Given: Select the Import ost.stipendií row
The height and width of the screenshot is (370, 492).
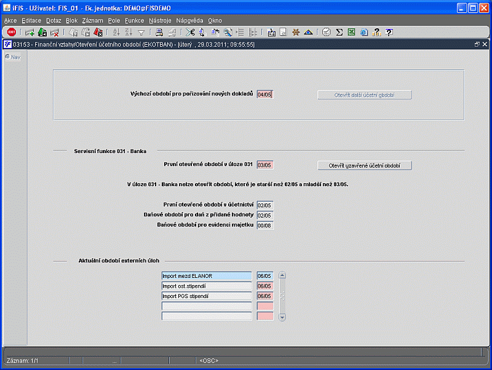Looking at the screenshot, I should [x=207, y=286].
